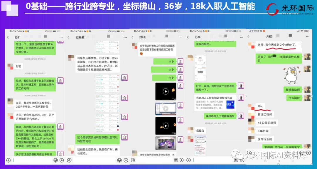The image size is (317, 169).
Task: Play the screen-recording video in third chat
Action: [166, 109]
